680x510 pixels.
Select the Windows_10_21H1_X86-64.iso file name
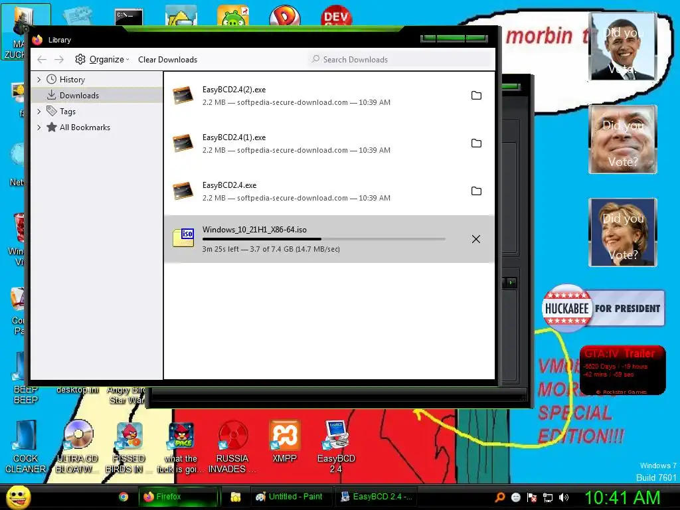point(254,230)
